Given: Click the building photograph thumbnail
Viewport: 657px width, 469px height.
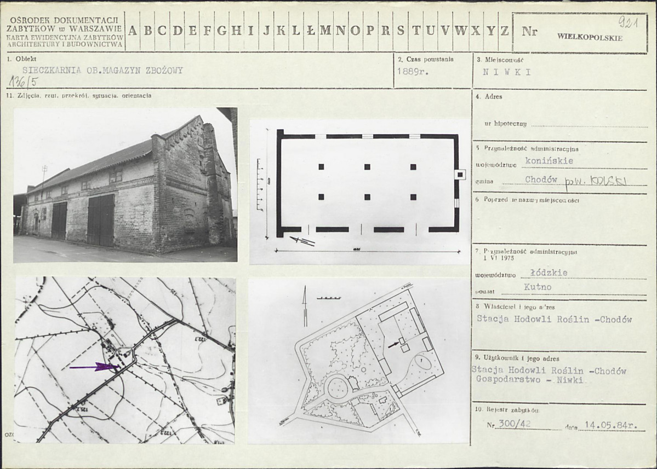Looking at the screenshot, I should [x=125, y=185].
